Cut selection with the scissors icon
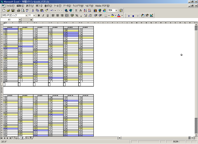Image resolution: width=198 pixels, height=144 pixels. pyautogui.click(x=33, y=11)
